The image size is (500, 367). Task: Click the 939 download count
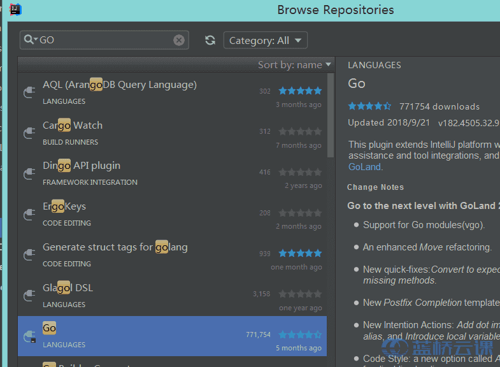(x=265, y=254)
